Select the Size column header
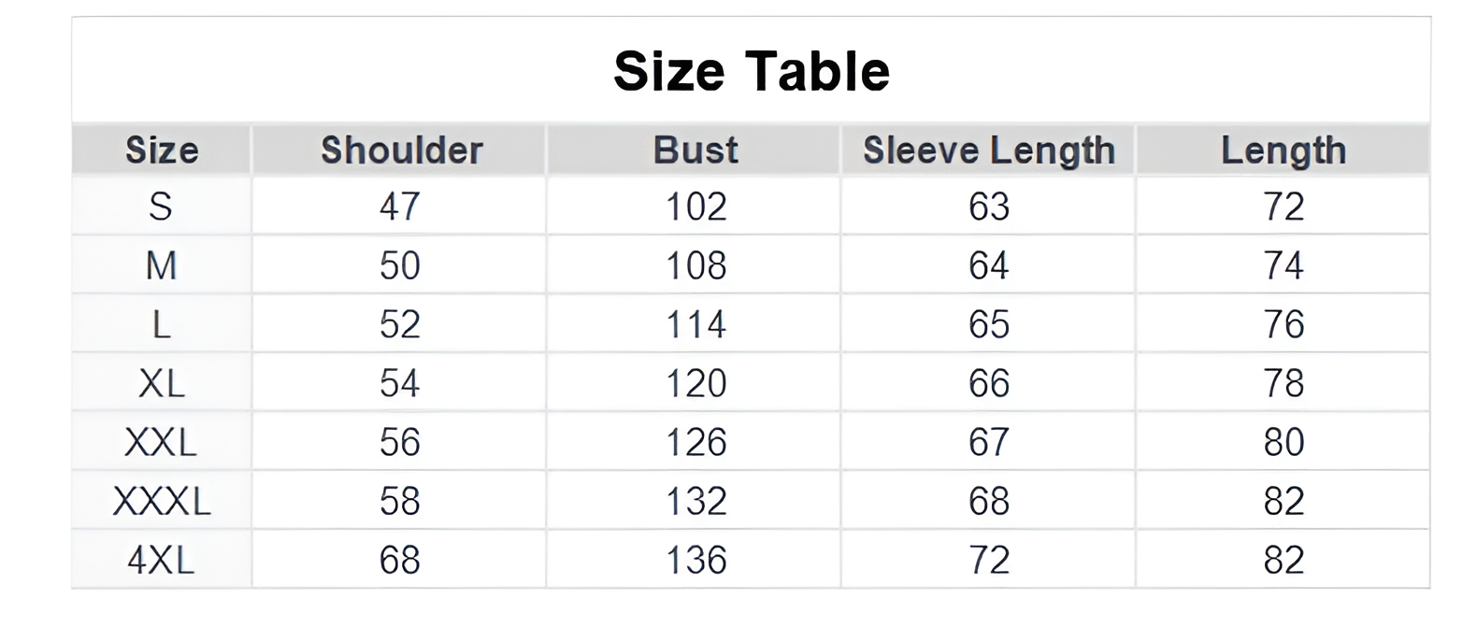 click(162, 150)
